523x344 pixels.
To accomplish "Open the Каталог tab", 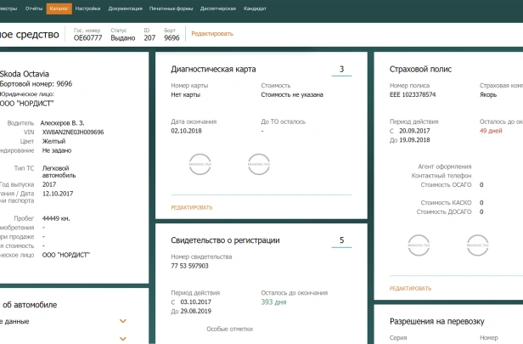I will [x=59, y=7].
